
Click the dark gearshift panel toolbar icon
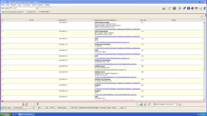pyautogui.click(x=174, y=8)
